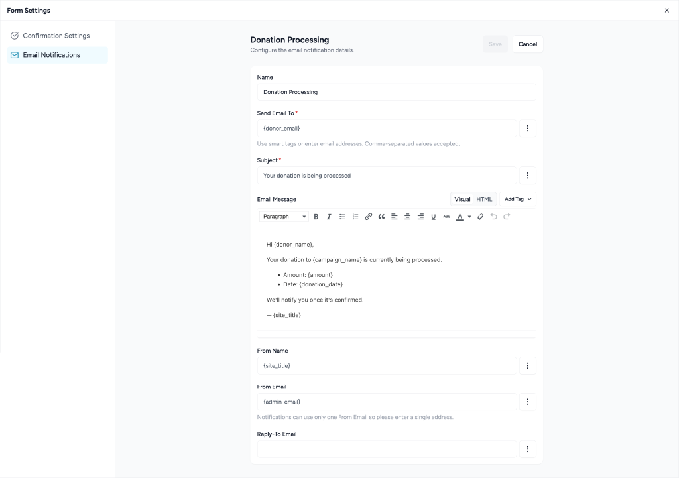Insert a link in the message
Screen dimensions: 679x478
tap(368, 217)
